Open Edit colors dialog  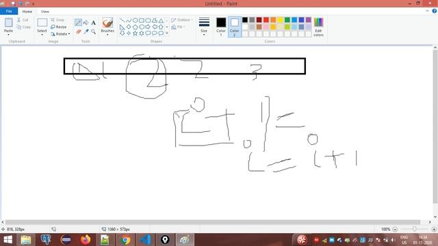[318, 27]
